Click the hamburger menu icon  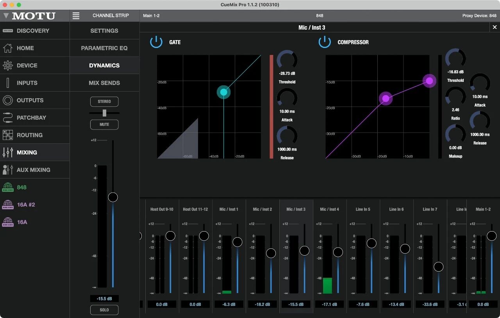tap(76, 16)
